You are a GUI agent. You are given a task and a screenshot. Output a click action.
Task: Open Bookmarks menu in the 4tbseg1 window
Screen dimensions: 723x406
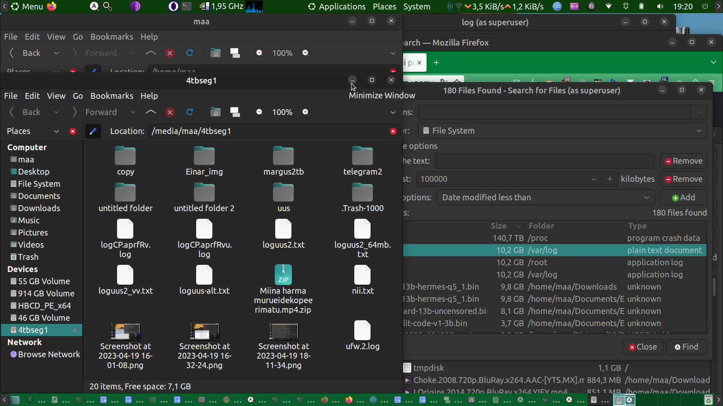(112, 96)
